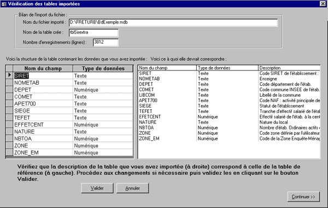
Task: Click NBTOA field name in left grid
Action: click(x=43, y=139)
